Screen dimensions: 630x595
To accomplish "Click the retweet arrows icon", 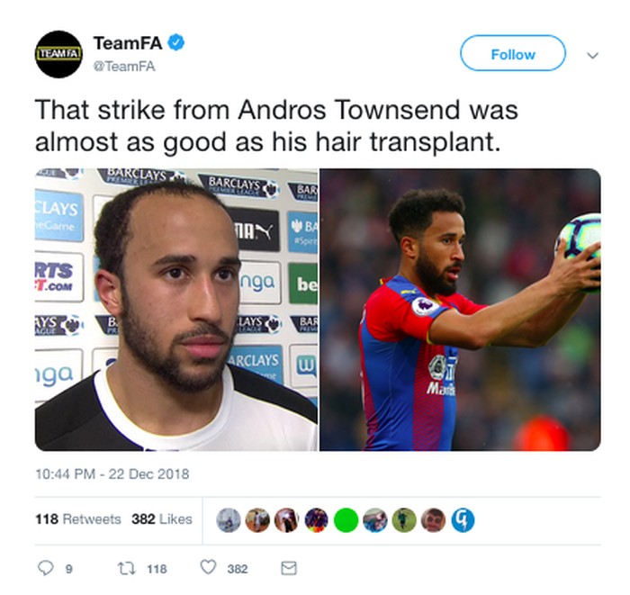I will click(x=127, y=568).
